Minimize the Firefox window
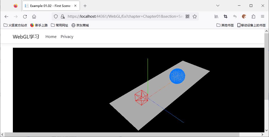Viewport: 269px width, 137px height. pyautogui.click(x=239, y=6)
